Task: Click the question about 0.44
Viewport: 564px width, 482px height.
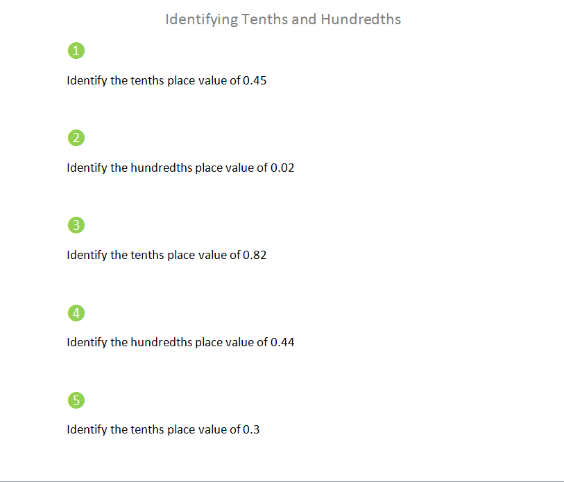Action: 180,342
